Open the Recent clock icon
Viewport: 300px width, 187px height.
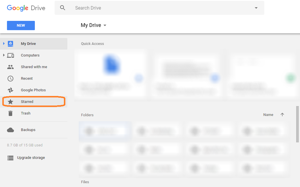[10, 79]
